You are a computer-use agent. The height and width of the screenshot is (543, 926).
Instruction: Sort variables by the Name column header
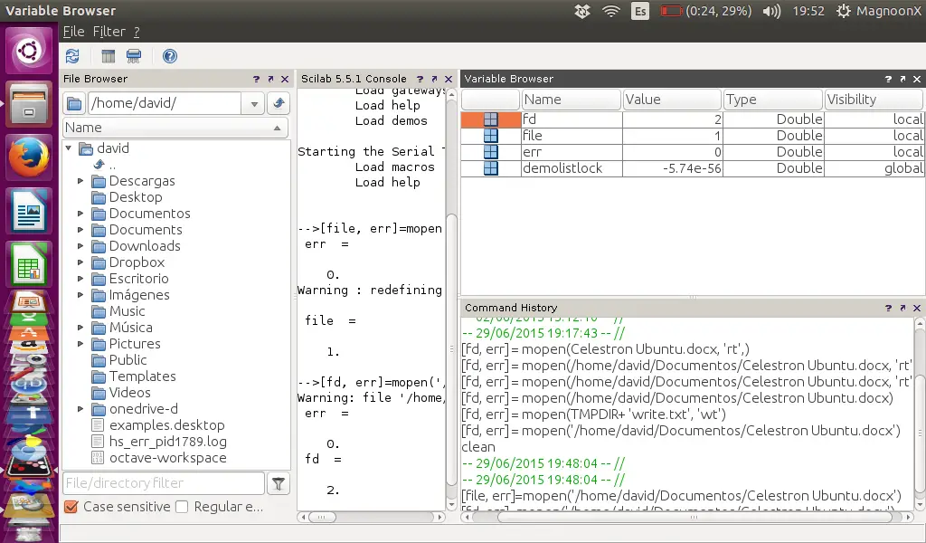pos(572,100)
